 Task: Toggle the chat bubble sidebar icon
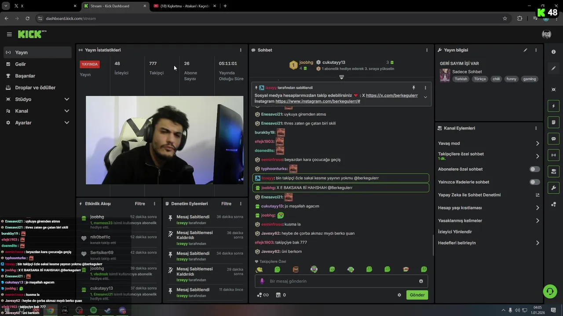click(x=553, y=139)
